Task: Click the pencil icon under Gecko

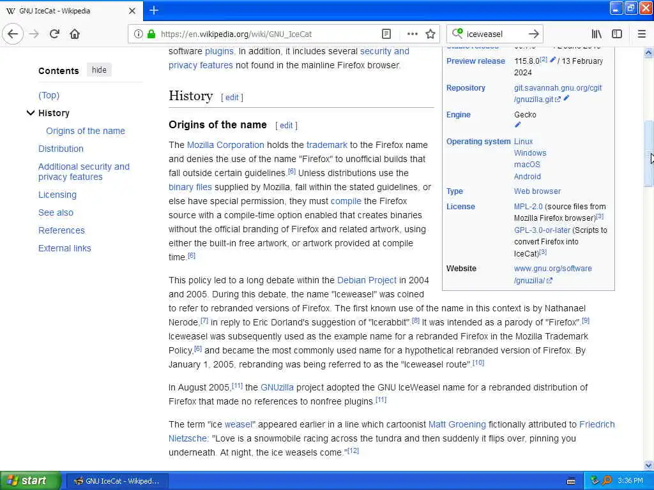Action: (517, 124)
